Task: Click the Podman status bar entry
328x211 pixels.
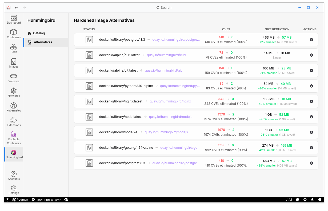Action: coord(20,200)
